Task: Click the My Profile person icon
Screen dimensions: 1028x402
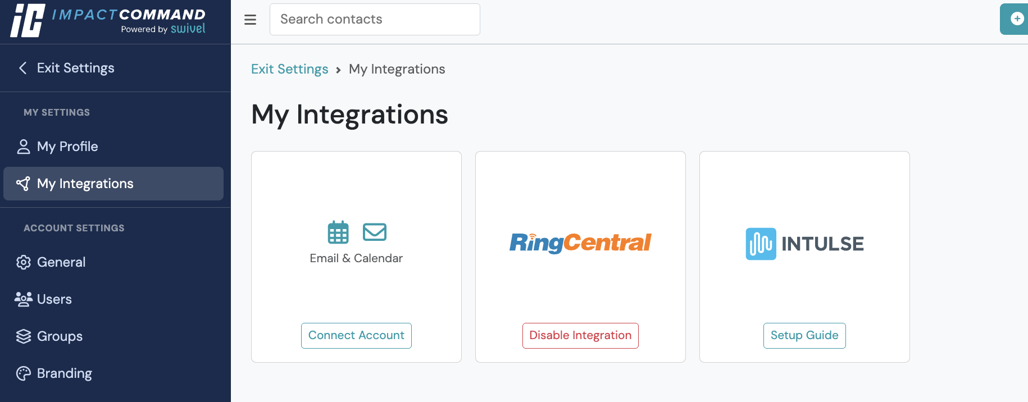Action: click(23, 147)
